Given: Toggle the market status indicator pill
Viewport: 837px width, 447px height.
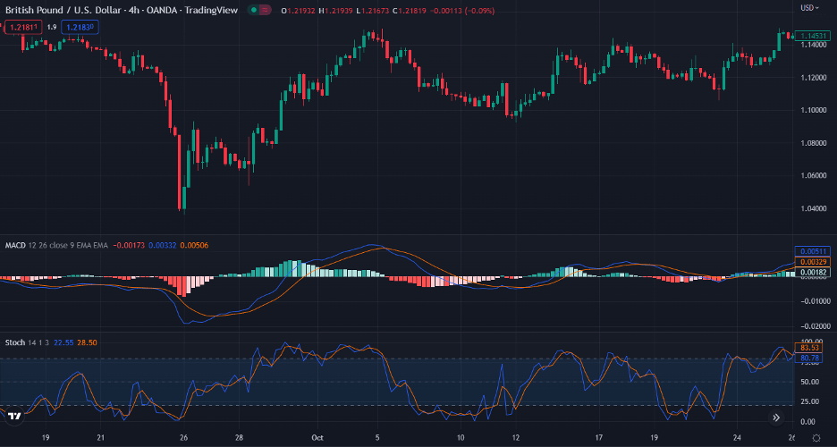Looking at the screenshot, I should [x=259, y=10].
